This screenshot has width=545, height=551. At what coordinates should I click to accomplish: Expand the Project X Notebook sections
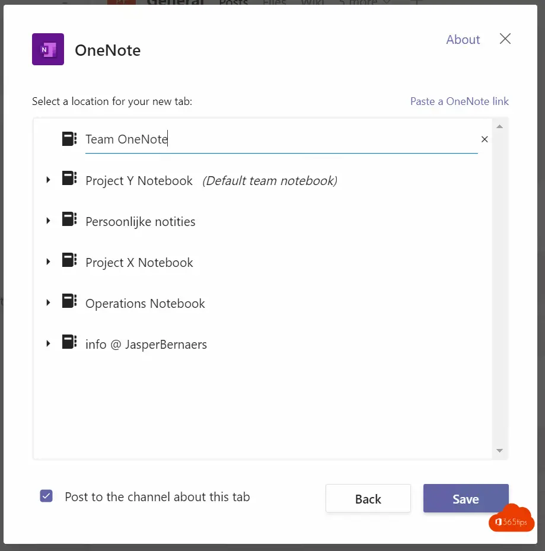pos(48,262)
